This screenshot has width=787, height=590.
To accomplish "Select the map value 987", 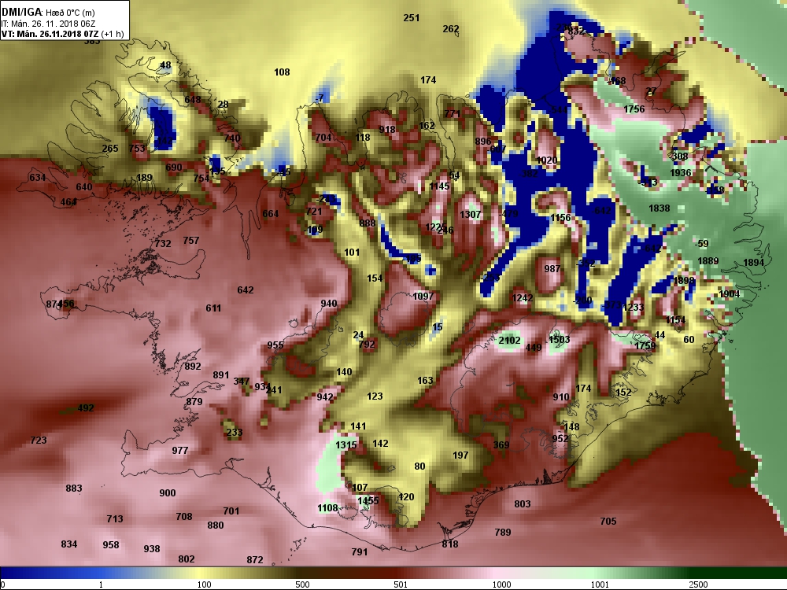I will 552,269.
